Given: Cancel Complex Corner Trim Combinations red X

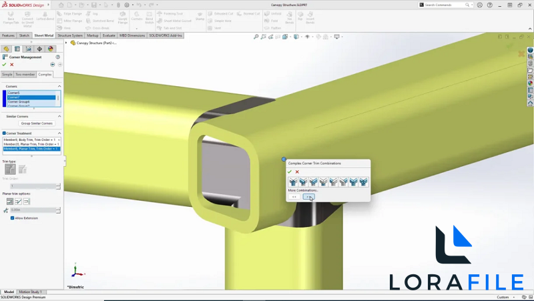Looking at the screenshot, I should coord(297,172).
